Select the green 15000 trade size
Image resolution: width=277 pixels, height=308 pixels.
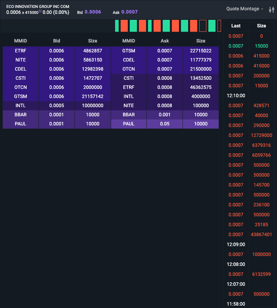coord(261,46)
